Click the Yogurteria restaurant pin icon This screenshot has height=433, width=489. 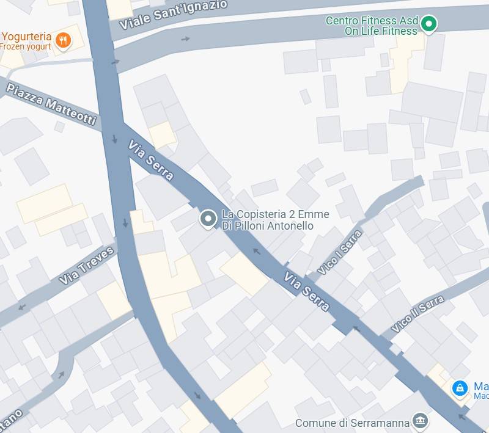[64, 41]
